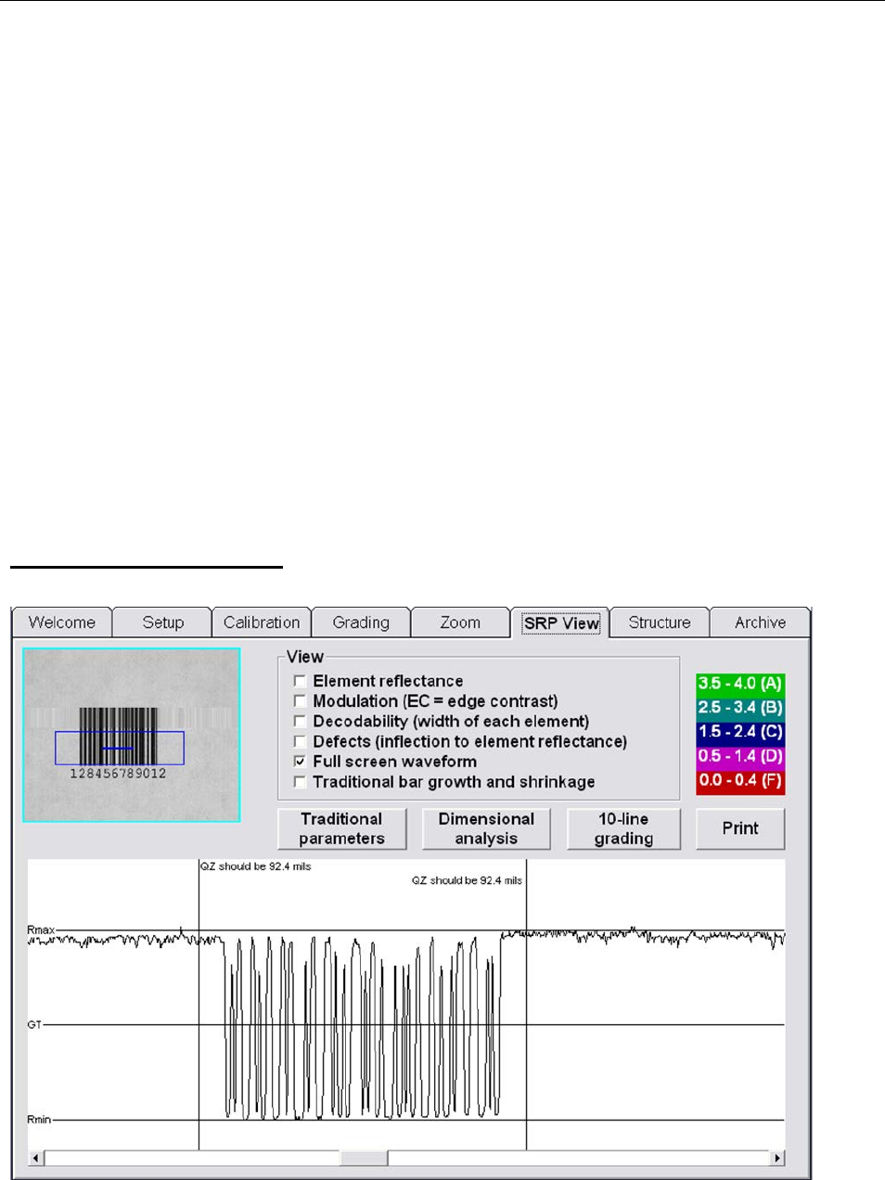885x1180 pixels.
Task: Click the GT threshold label
Action: pos(34,1025)
